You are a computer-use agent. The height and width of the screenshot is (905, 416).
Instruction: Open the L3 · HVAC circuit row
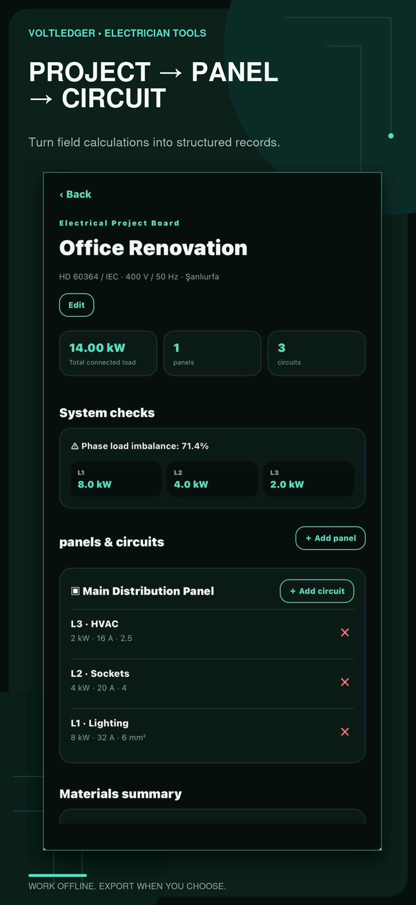[x=212, y=634]
